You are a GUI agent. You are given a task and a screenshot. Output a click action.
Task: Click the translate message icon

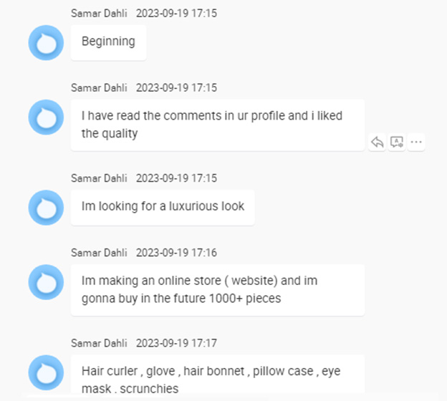(x=397, y=142)
